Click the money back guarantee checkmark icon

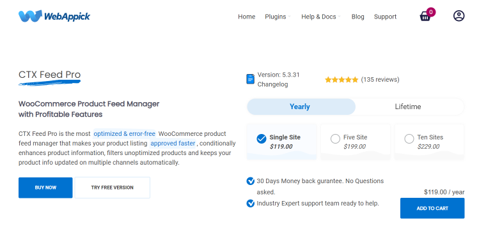coord(251,181)
